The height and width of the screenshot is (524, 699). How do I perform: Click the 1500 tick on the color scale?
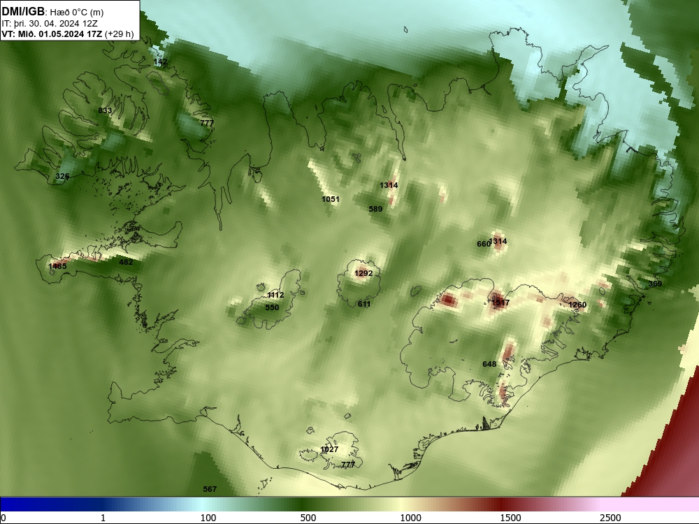[x=510, y=517]
